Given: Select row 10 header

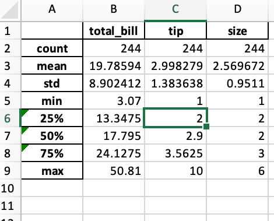Looking at the screenshot, I should [10, 188].
